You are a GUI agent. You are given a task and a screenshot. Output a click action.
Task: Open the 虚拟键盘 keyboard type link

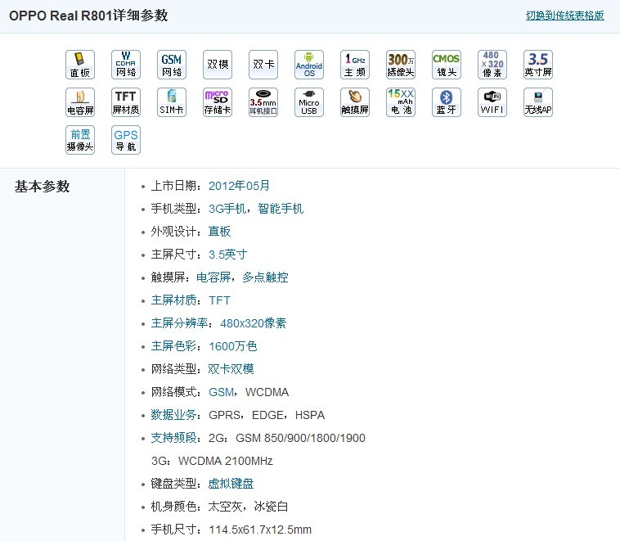[231, 484]
